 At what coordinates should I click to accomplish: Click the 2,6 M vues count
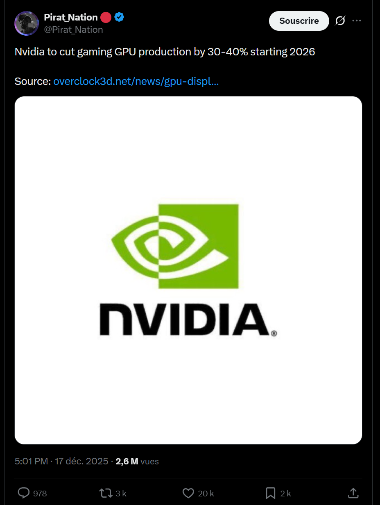[137, 461]
